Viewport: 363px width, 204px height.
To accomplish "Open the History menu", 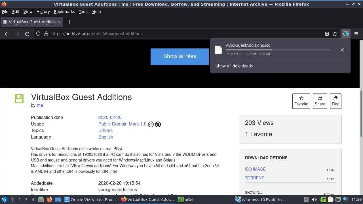I will [43, 12].
